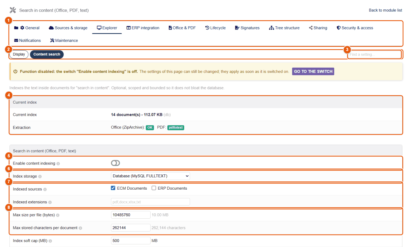Image resolution: width=410 pixels, height=247 pixels.
Task: Click the info icon beside Index soft cap
Action: point(50,241)
